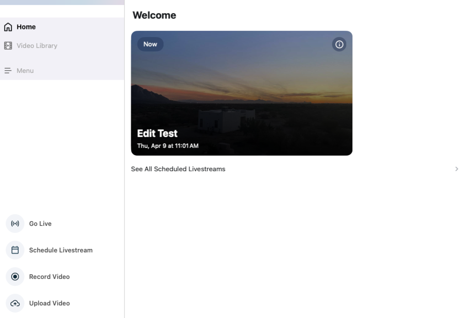This screenshot has height=318, width=464.
Task: Click the Welcome heading
Action: pyautogui.click(x=154, y=15)
